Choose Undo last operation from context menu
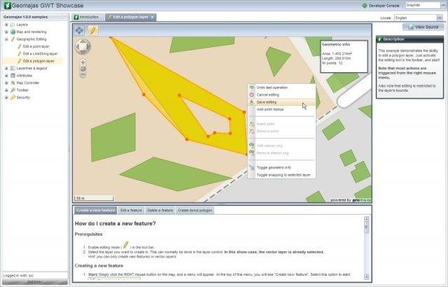This screenshot has height=287, width=448. click(x=281, y=87)
